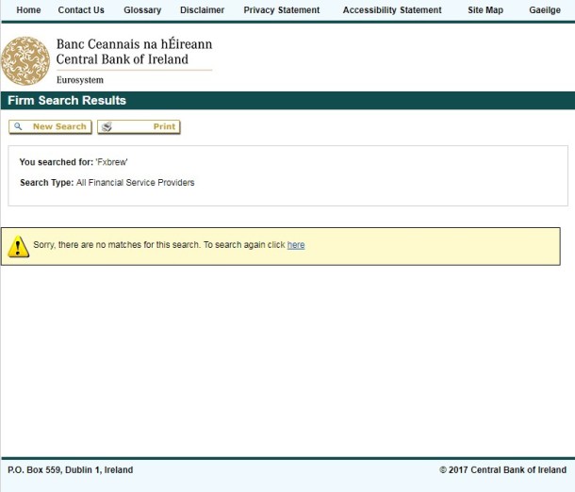The height and width of the screenshot is (492, 575).
Task: Click 'All Financial Service Providers' text
Action: pyautogui.click(x=136, y=183)
